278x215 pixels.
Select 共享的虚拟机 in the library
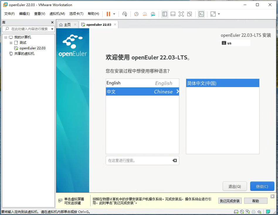pos(24,54)
